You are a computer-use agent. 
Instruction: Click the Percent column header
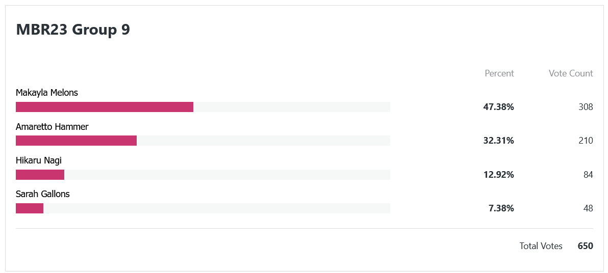499,73
